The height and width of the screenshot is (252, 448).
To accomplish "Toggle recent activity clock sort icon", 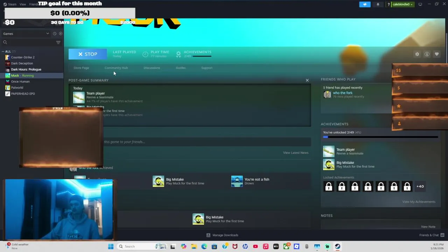I will tap(55, 34).
